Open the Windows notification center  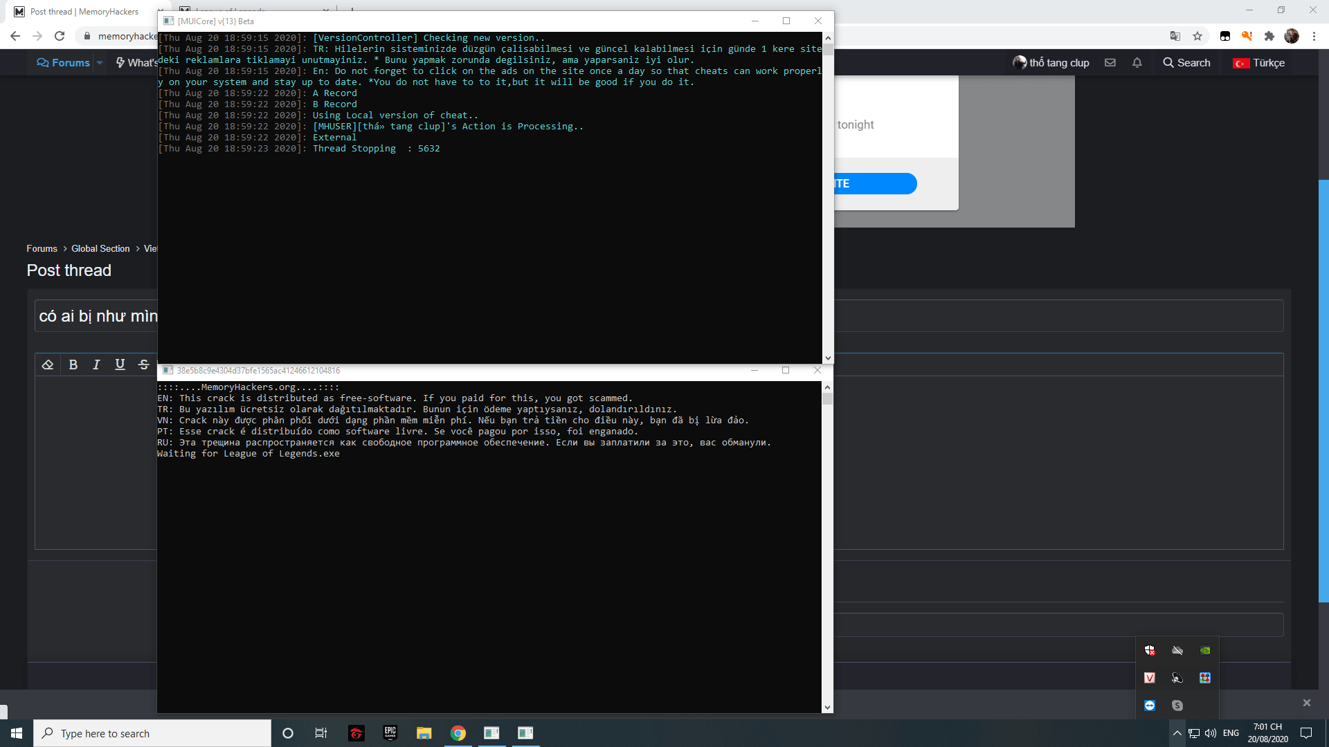coord(1306,733)
